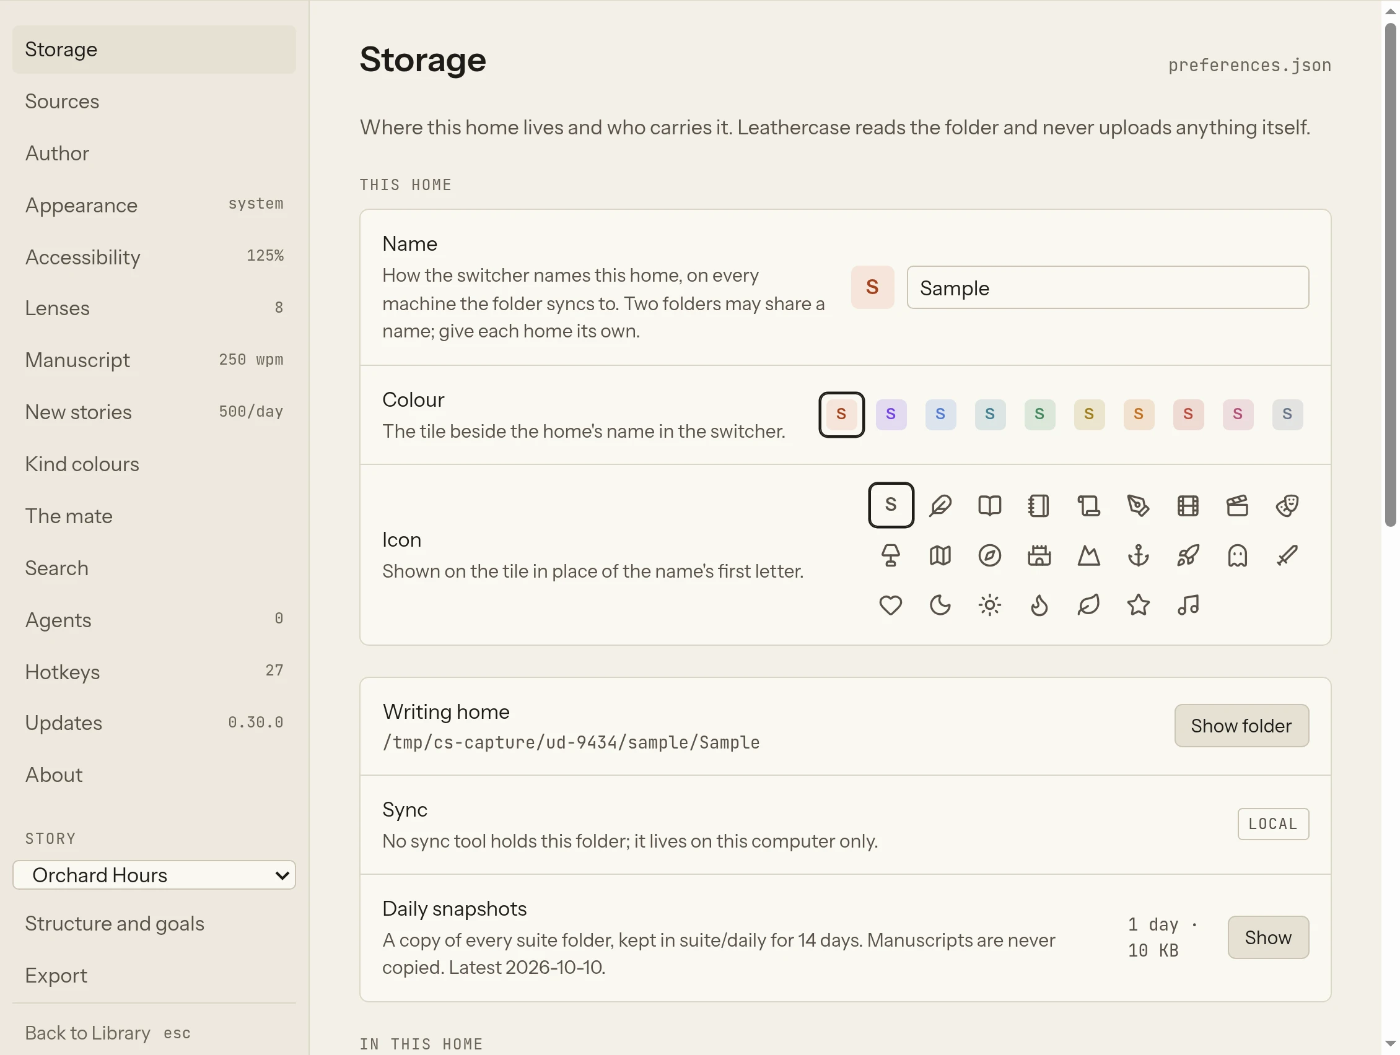The image size is (1400, 1055).
Task: Select the heart icon
Action: (x=891, y=605)
